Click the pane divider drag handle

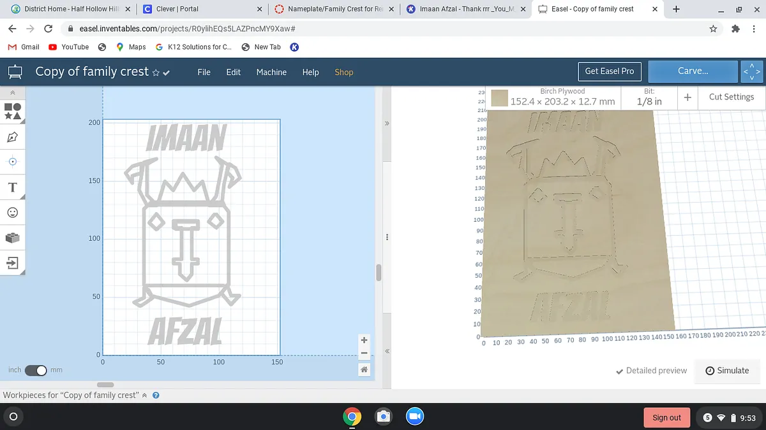(x=387, y=236)
